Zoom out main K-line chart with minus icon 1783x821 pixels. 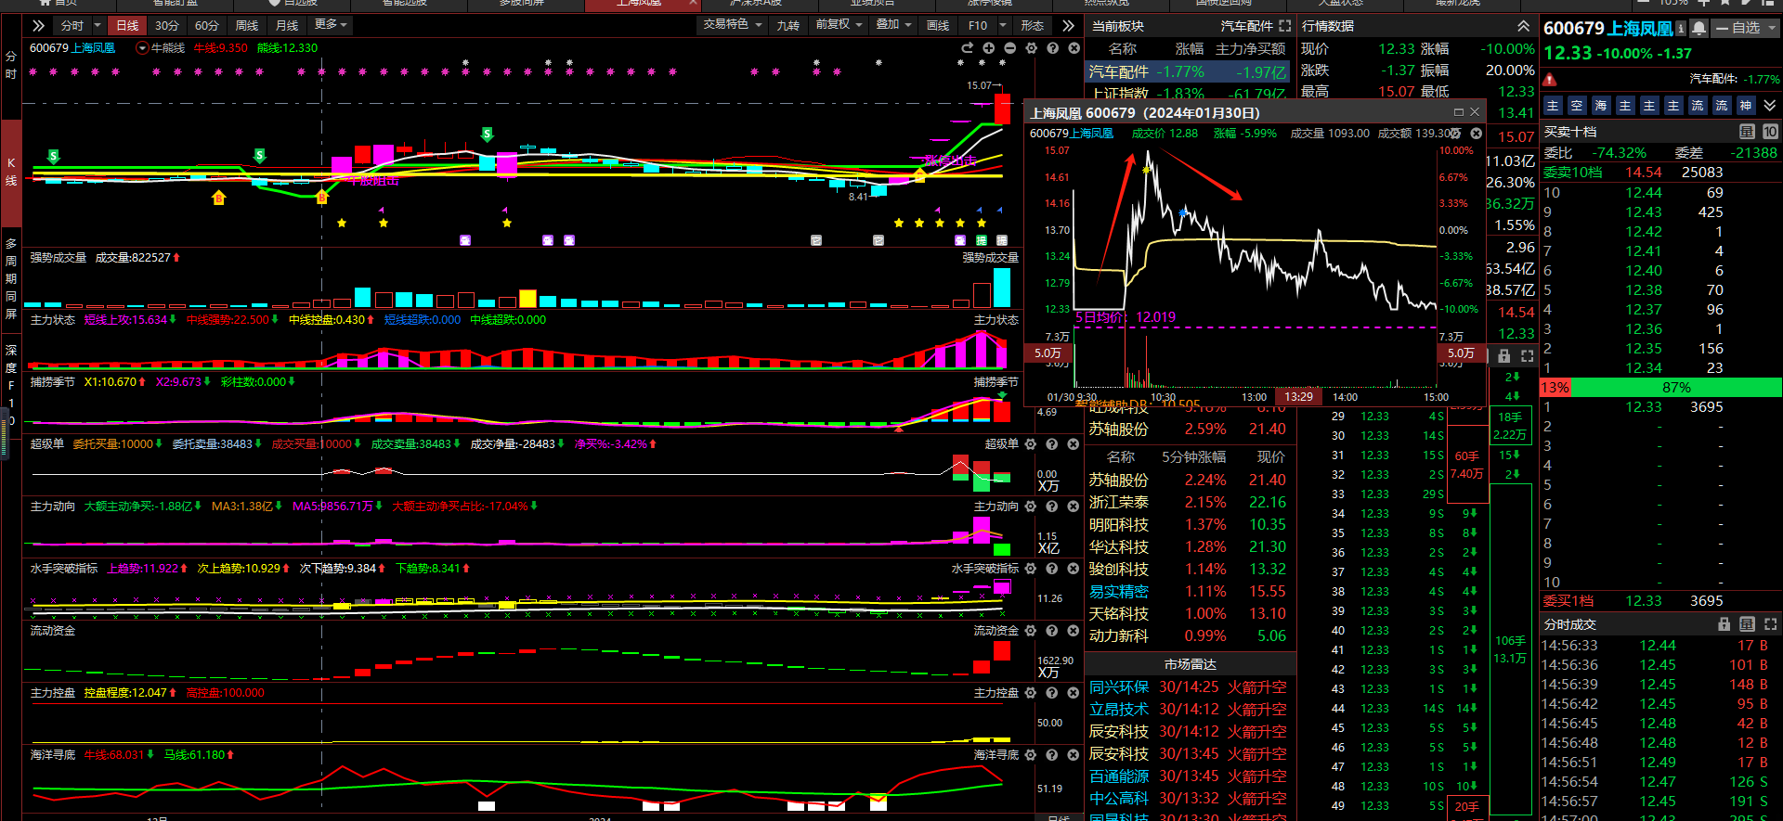point(1009,48)
